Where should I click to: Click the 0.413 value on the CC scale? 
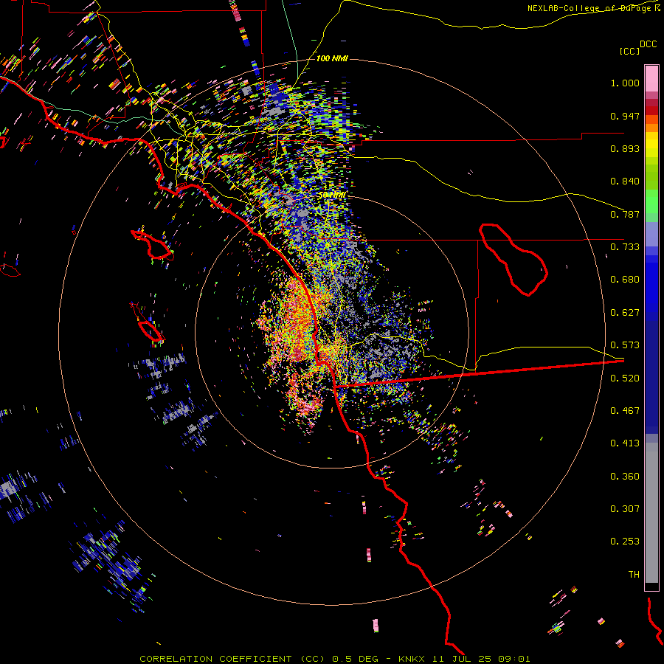click(x=625, y=443)
